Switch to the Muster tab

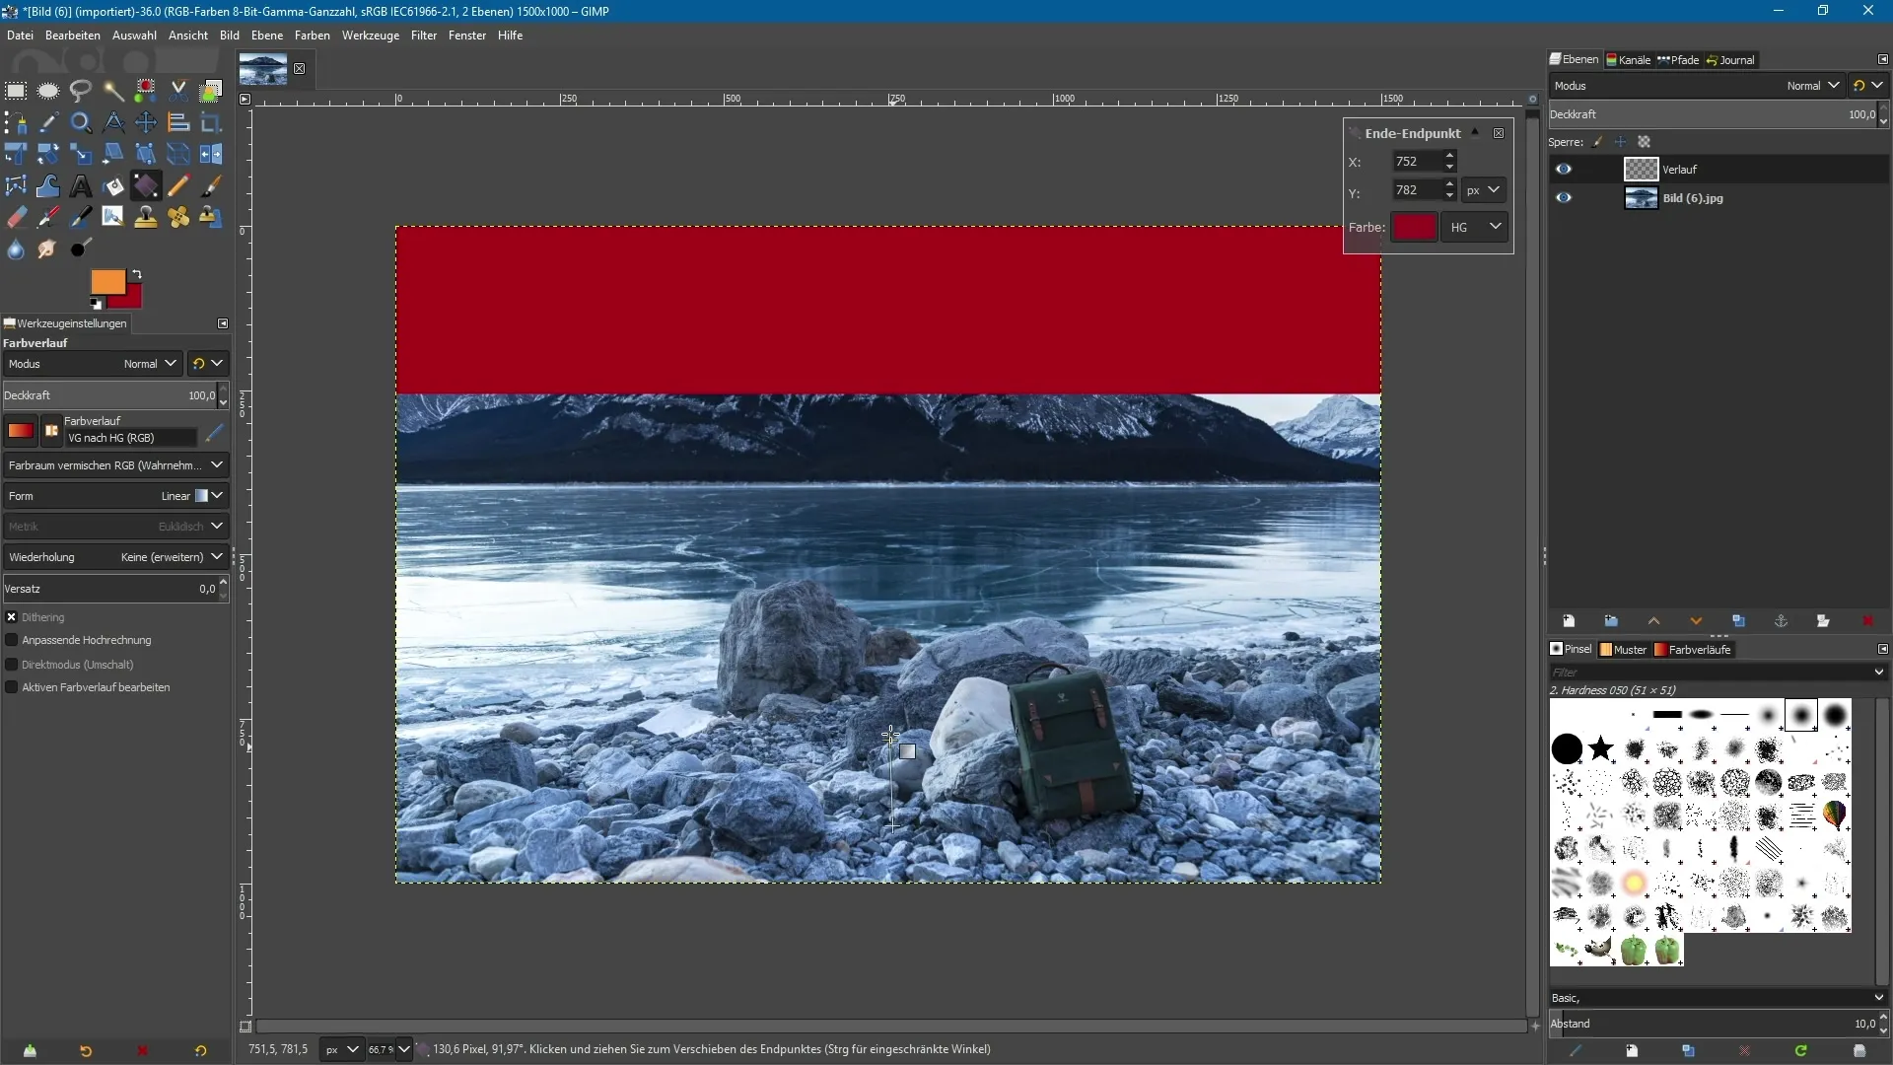tap(1623, 650)
